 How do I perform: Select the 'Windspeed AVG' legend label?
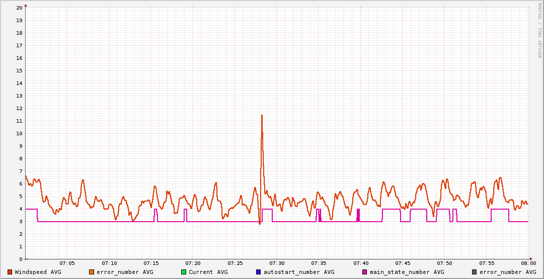pos(38,272)
